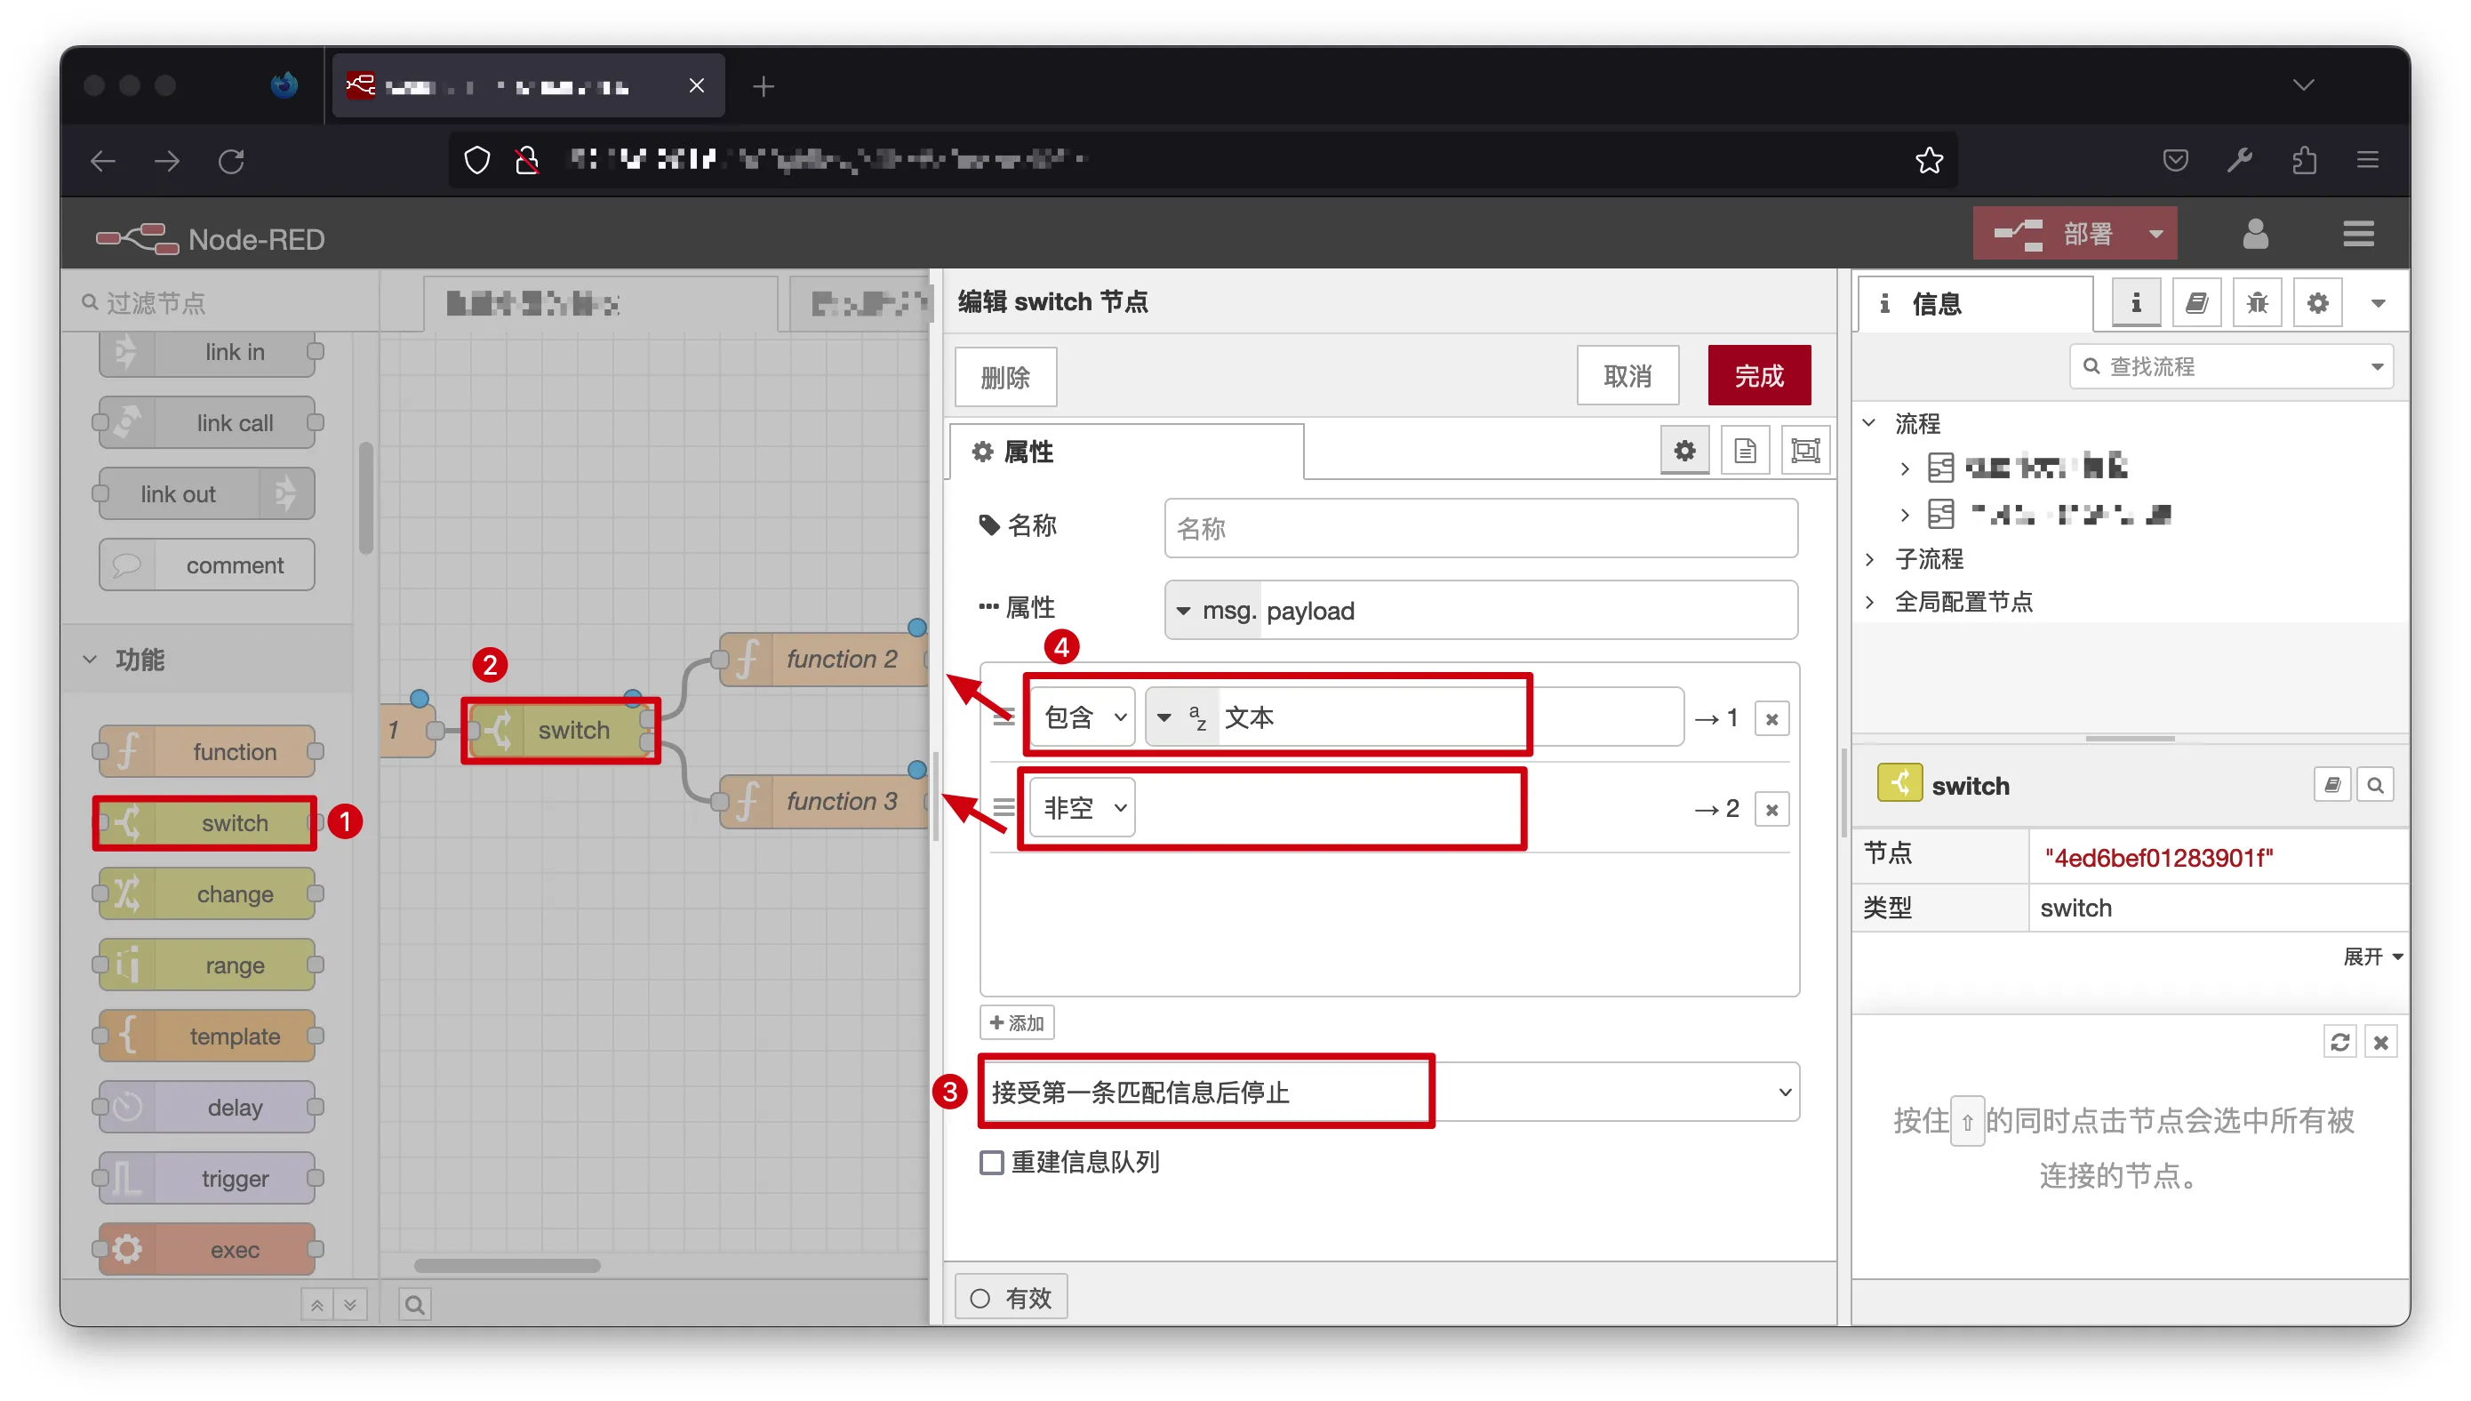
Task: Click the canvas horizontal scrollbar
Action: point(507,1265)
